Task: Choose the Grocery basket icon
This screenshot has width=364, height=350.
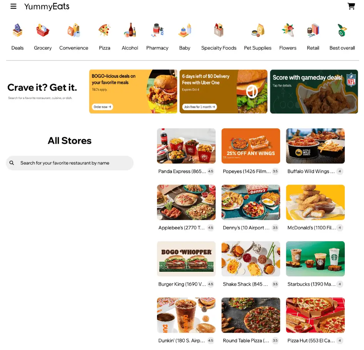Action: (x=43, y=30)
